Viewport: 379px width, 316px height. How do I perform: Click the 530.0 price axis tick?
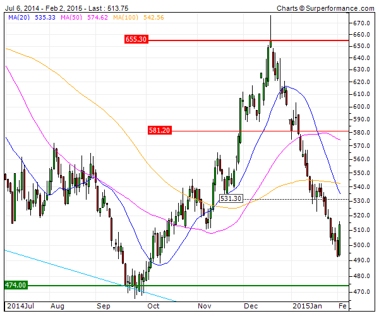click(x=361, y=201)
